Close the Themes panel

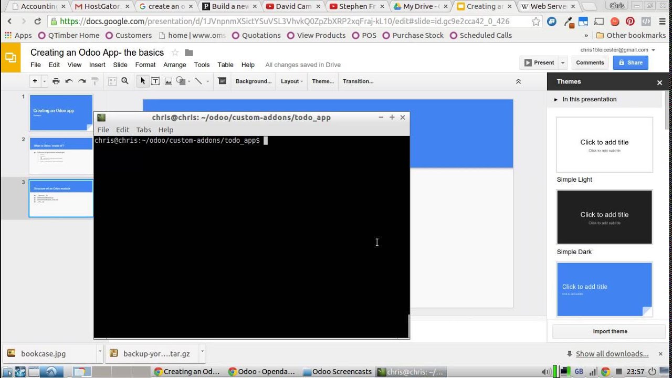click(659, 82)
